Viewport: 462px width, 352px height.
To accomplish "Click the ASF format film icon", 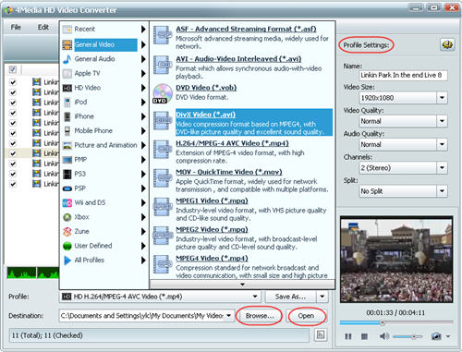I will [x=163, y=35].
